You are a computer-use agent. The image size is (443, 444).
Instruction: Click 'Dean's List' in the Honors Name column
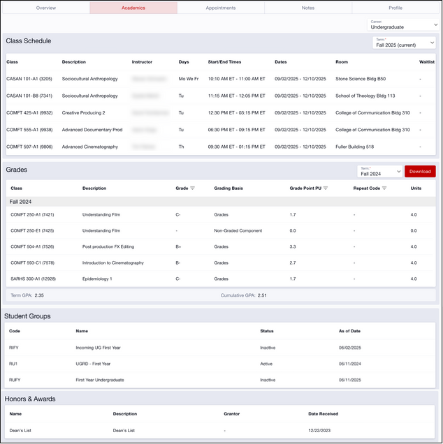tap(20, 431)
